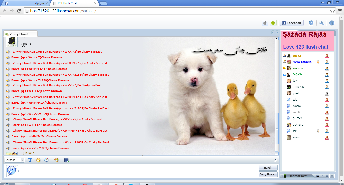The image size is (344, 185).
Task: Open the emoticon smiley picker
Action: pyautogui.click(x=38, y=160)
